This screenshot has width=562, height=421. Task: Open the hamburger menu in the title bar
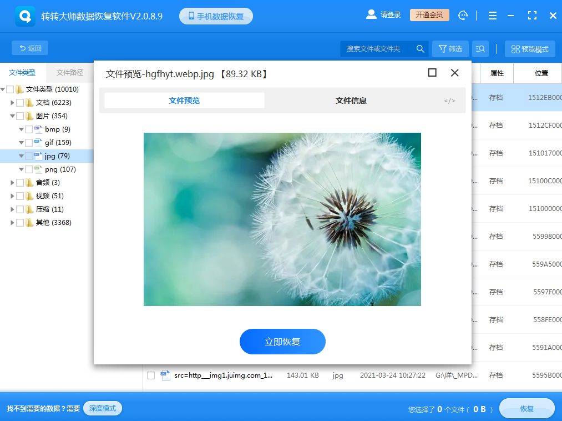[492, 15]
